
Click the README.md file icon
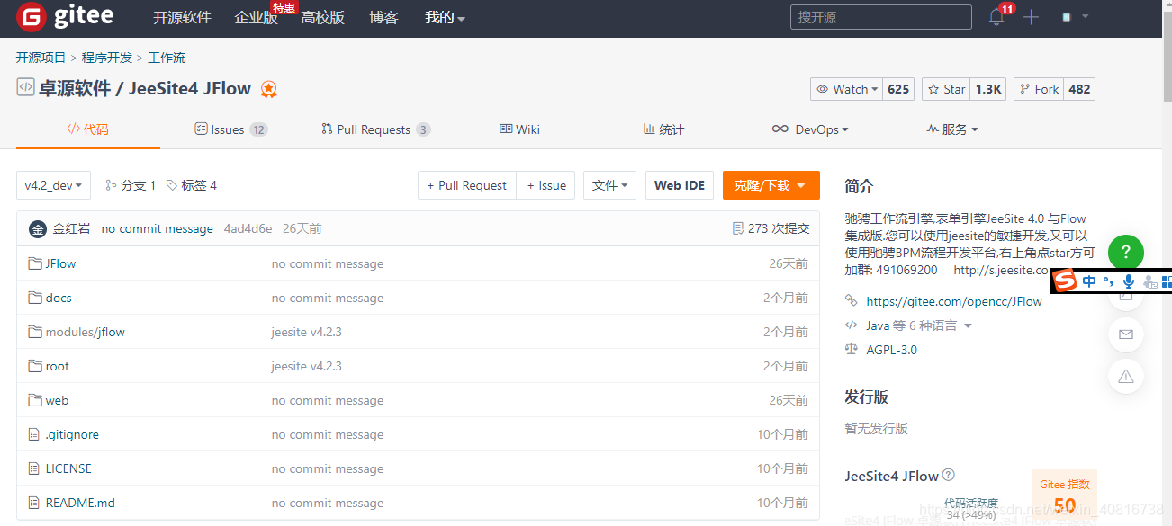click(34, 503)
